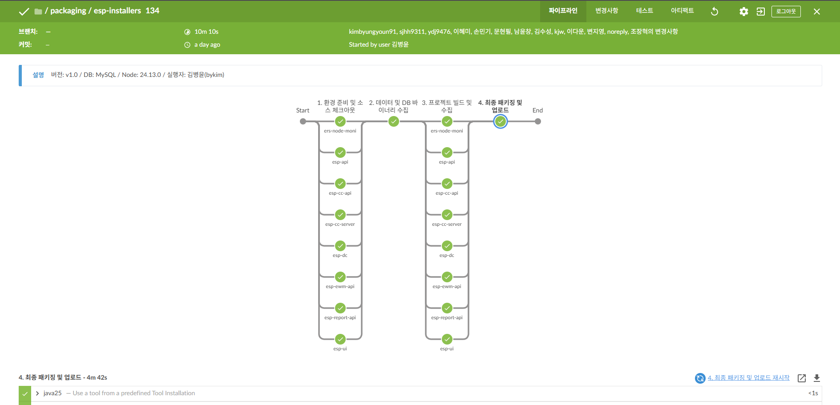
Task: Select stage 3 esp-api build node
Action: coord(447,152)
